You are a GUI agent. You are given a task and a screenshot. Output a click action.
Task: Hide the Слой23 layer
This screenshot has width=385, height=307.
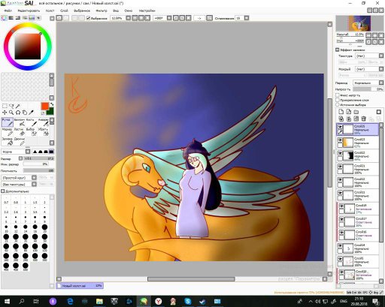(x=340, y=140)
